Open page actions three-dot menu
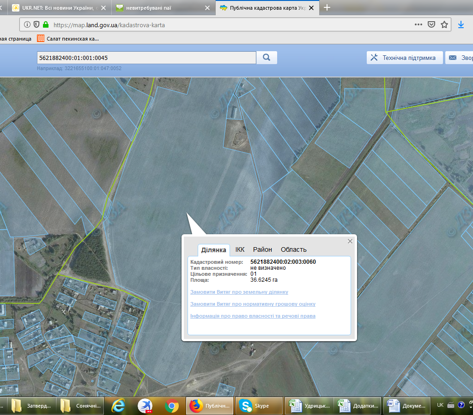This screenshot has height=415, width=473. [418, 25]
